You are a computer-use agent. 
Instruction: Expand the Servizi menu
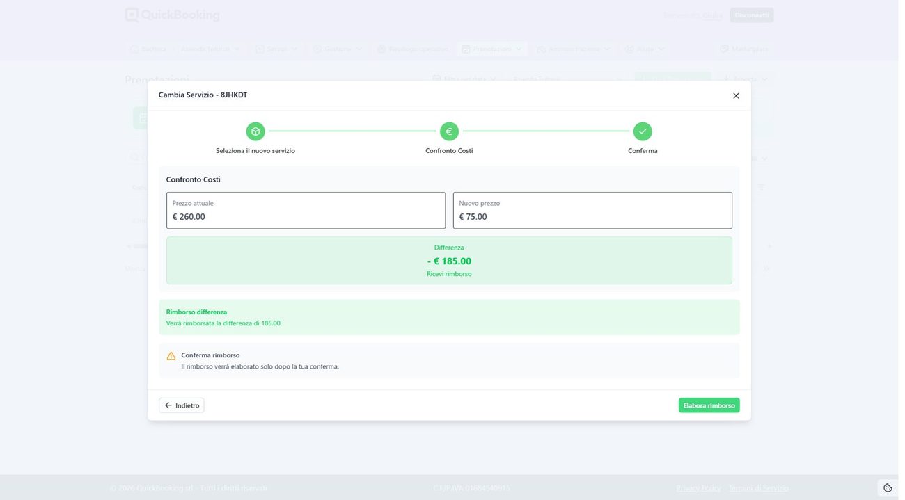[x=276, y=49]
